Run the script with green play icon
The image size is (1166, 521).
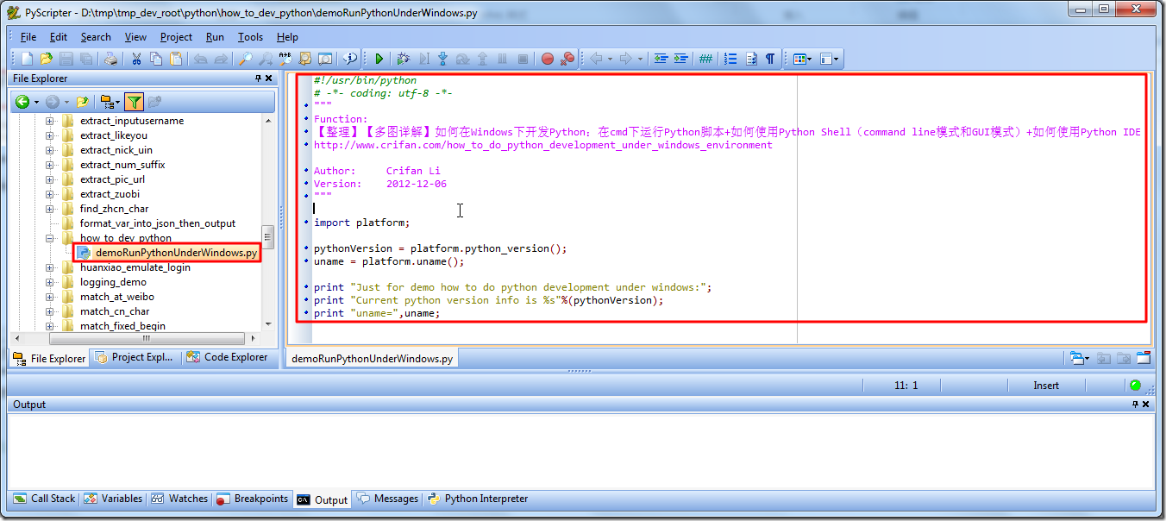click(379, 59)
